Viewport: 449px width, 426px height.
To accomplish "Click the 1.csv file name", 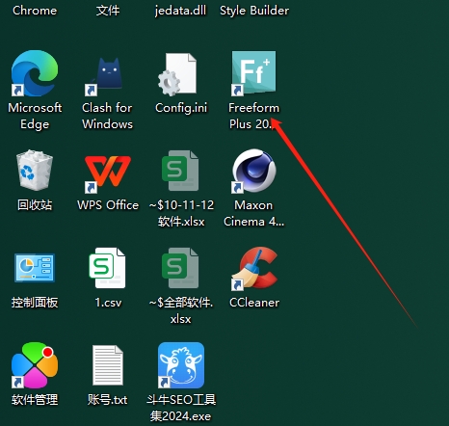I will (x=108, y=303).
